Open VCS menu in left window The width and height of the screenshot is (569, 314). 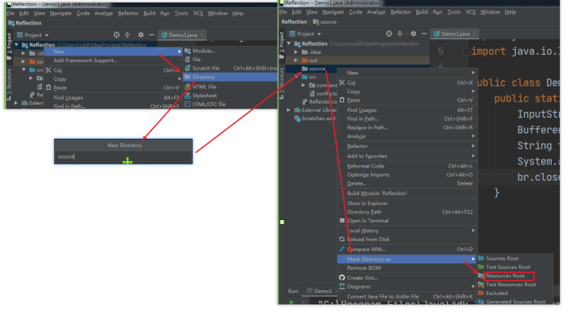tap(198, 13)
